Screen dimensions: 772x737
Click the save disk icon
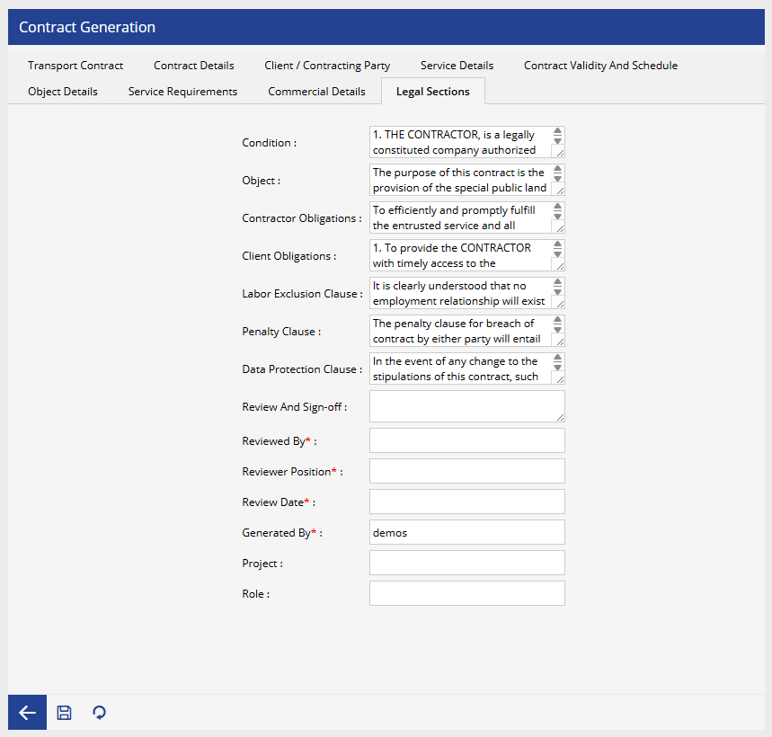click(x=64, y=713)
